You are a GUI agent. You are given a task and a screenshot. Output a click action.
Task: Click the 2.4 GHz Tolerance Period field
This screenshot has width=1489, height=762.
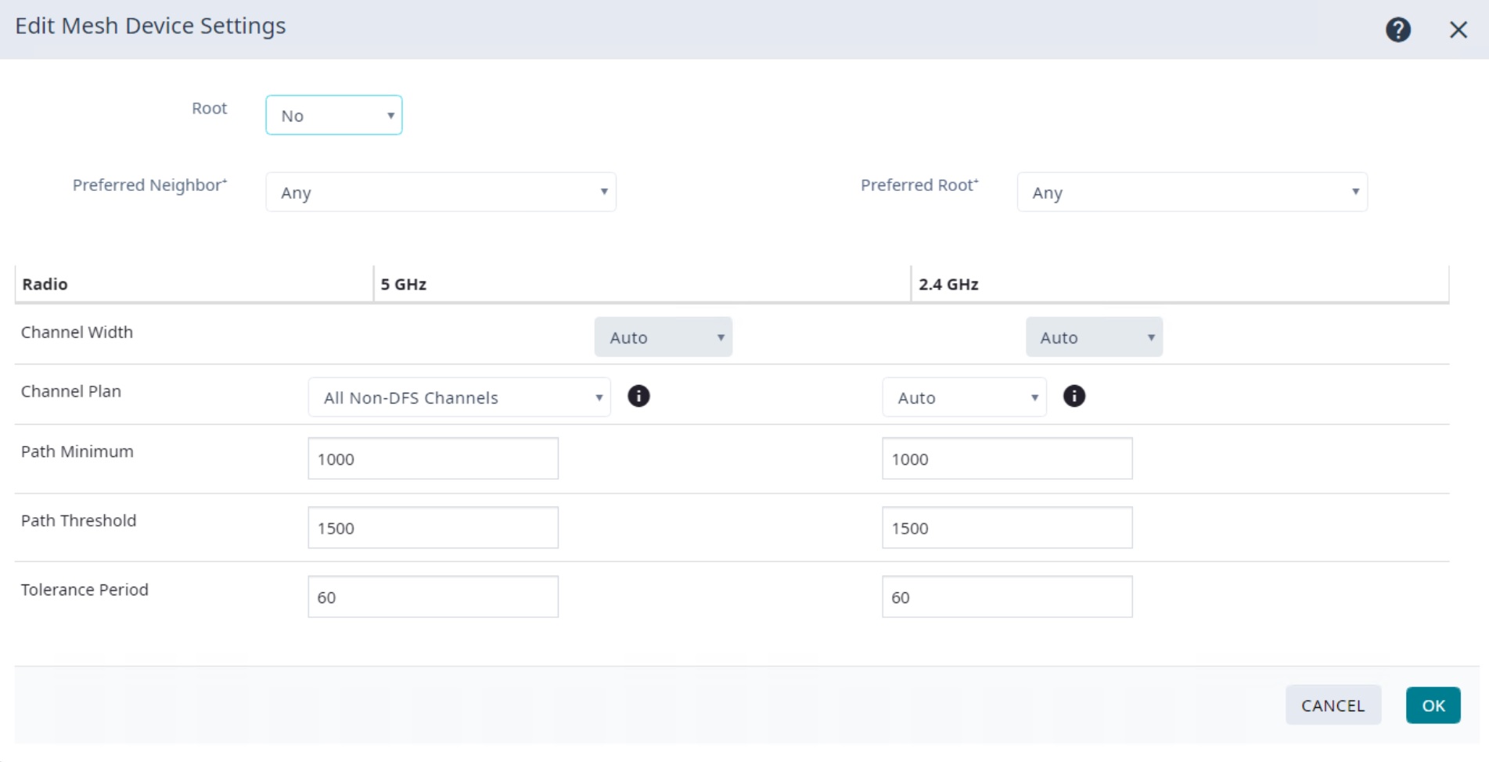[x=1006, y=596]
